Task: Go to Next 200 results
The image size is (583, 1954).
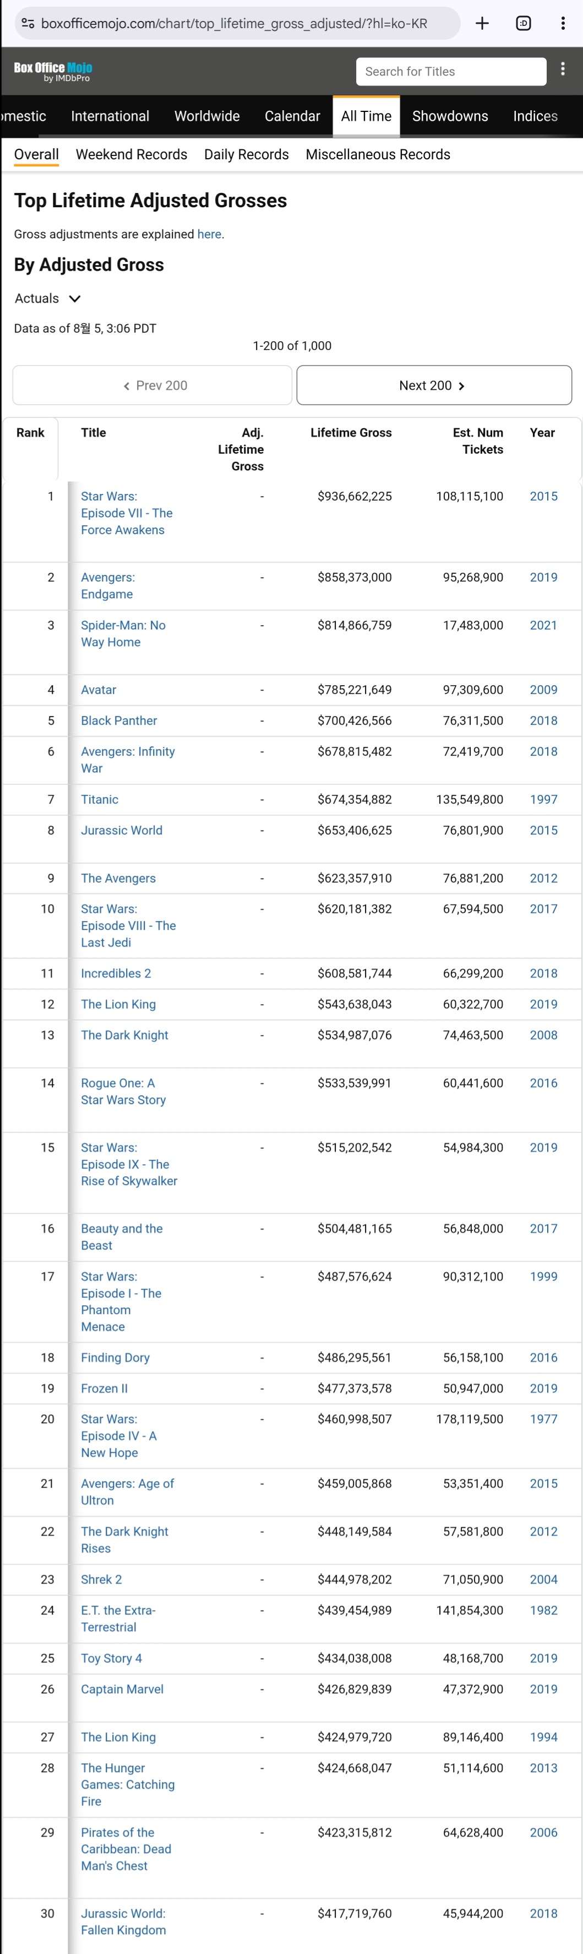Action: (433, 385)
